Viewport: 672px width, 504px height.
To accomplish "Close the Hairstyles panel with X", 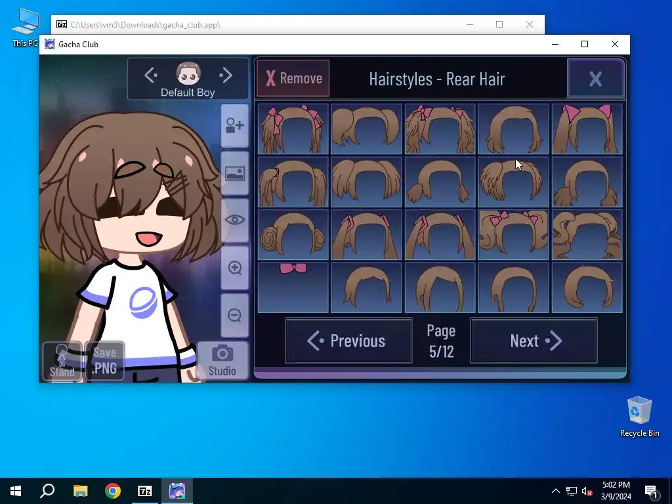I will click(596, 79).
